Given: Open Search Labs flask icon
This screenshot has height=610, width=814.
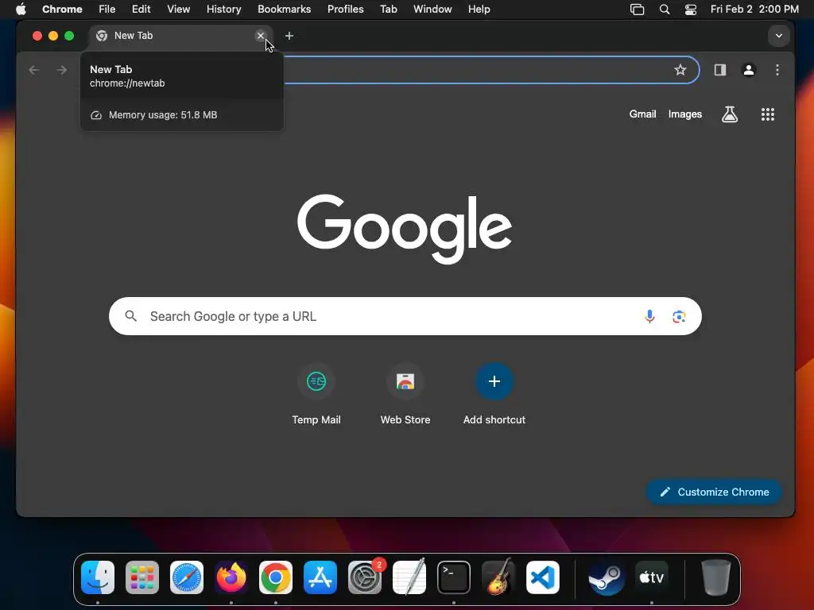Looking at the screenshot, I should pos(730,114).
